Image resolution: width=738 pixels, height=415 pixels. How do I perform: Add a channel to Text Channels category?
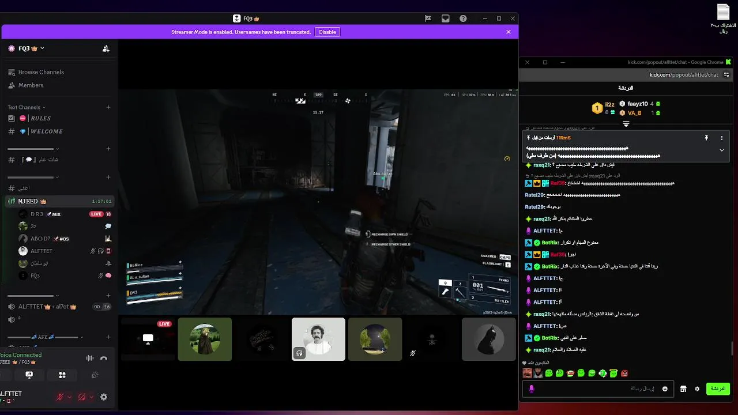108,107
